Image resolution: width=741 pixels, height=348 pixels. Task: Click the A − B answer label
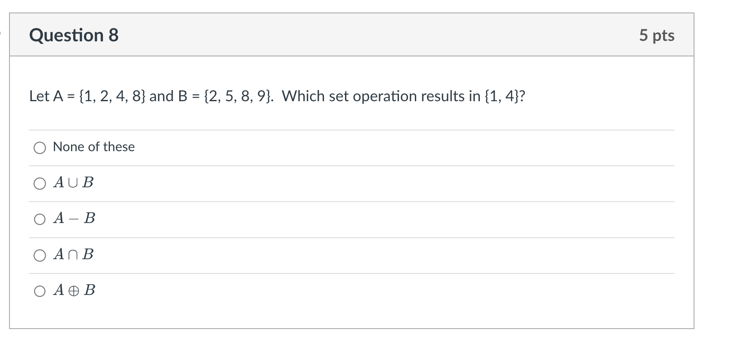(x=73, y=219)
